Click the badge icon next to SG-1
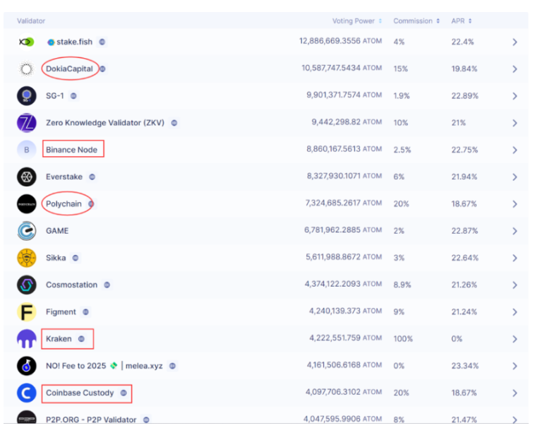 pyautogui.click(x=73, y=96)
